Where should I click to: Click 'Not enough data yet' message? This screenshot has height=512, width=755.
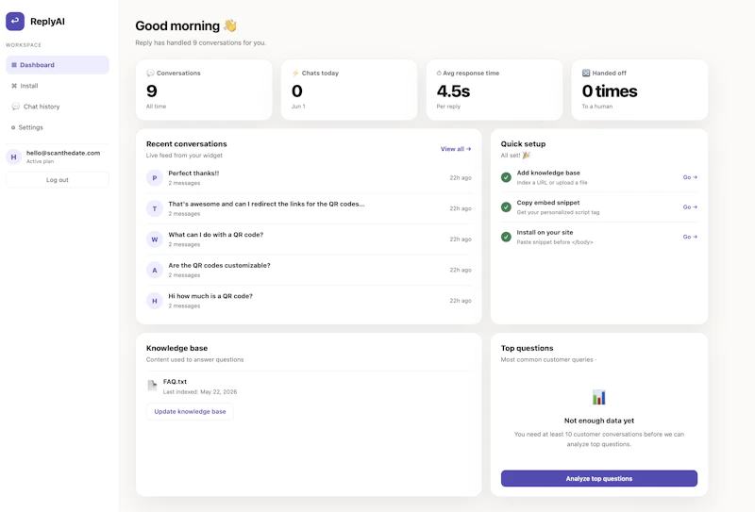coord(599,421)
